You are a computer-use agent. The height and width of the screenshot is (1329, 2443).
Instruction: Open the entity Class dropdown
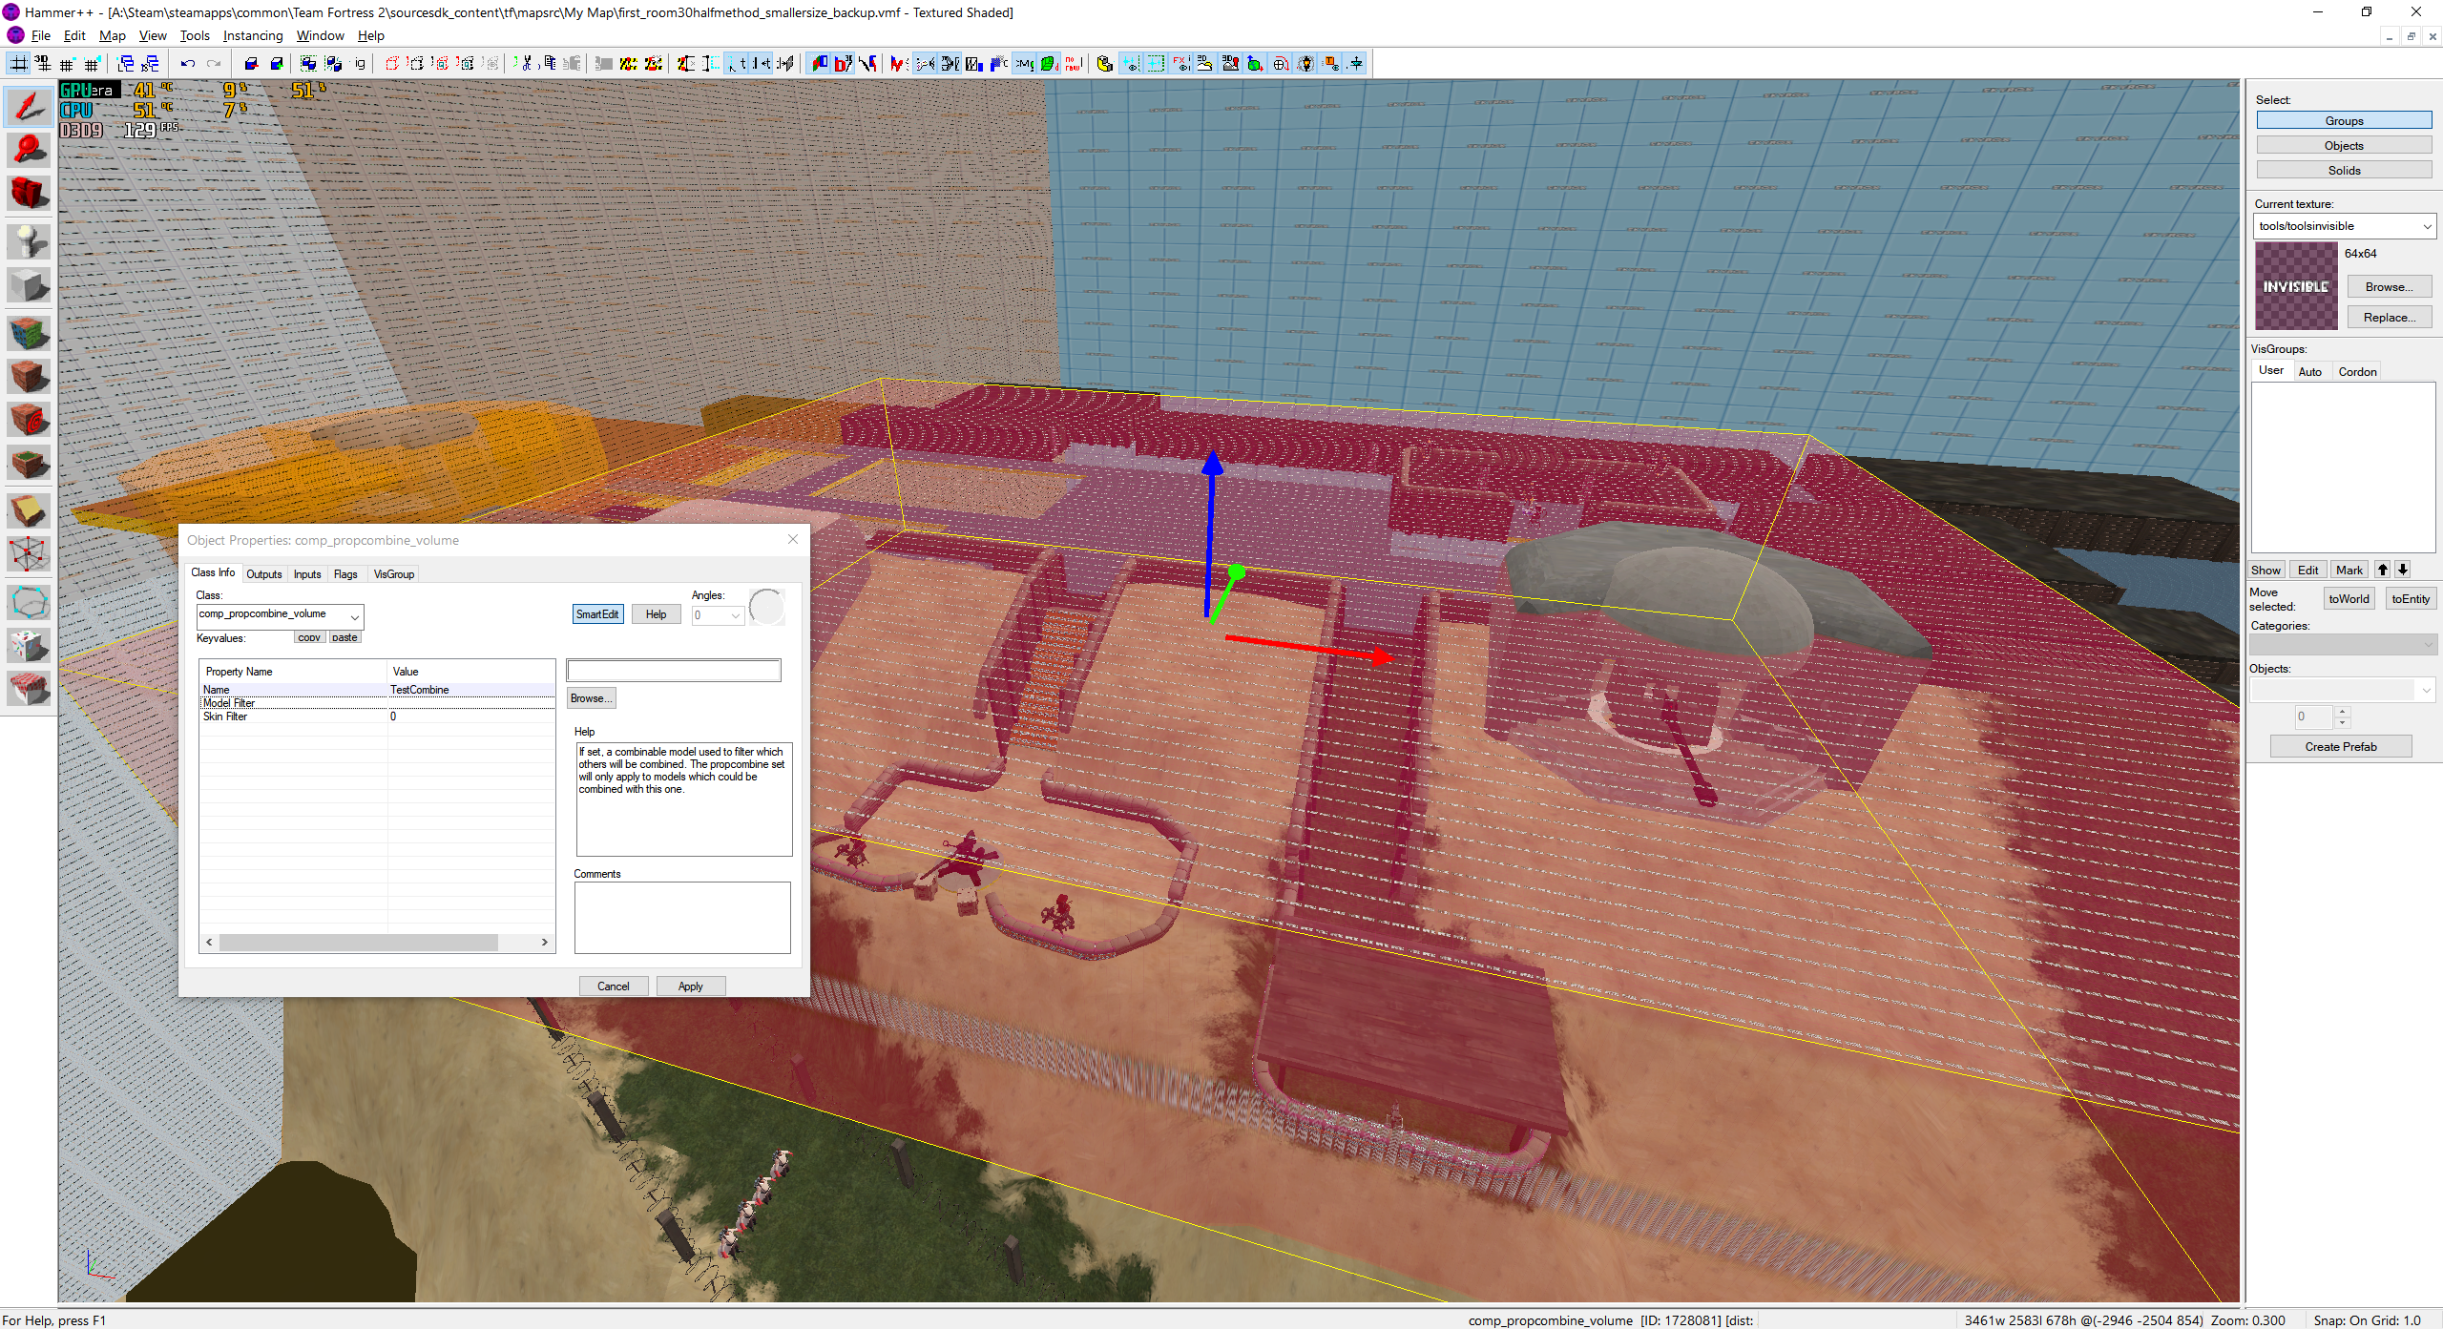pyautogui.click(x=354, y=616)
